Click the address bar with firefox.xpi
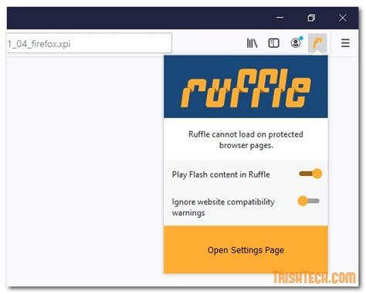Screen dimensions: 366x294 tap(89, 43)
